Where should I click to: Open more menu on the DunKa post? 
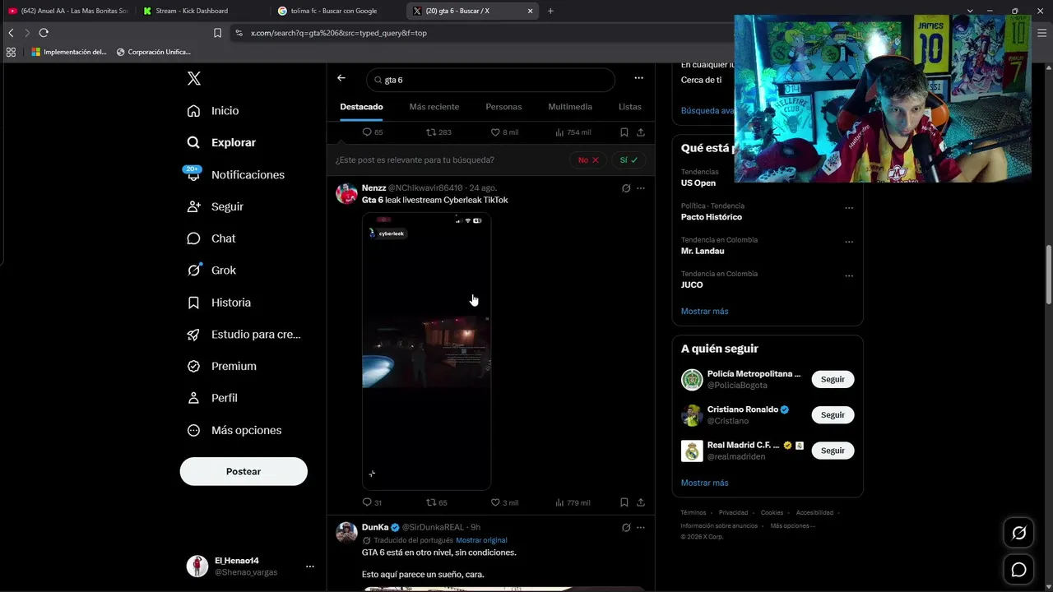[x=641, y=527]
